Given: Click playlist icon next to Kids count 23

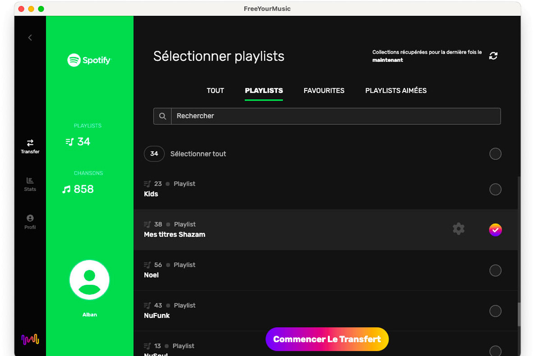Looking at the screenshot, I should click(147, 184).
